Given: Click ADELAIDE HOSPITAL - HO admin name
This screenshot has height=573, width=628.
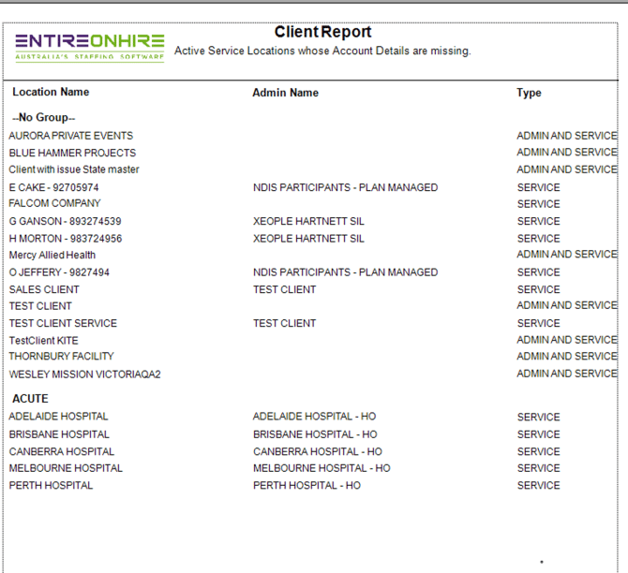Looking at the screenshot, I should [315, 417].
